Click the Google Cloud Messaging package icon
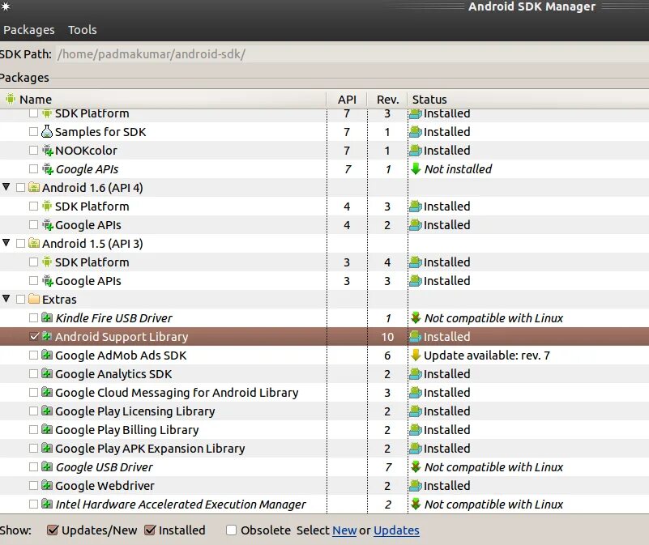Image resolution: width=649 pixels, height=545 pixels. pos(47,392)
